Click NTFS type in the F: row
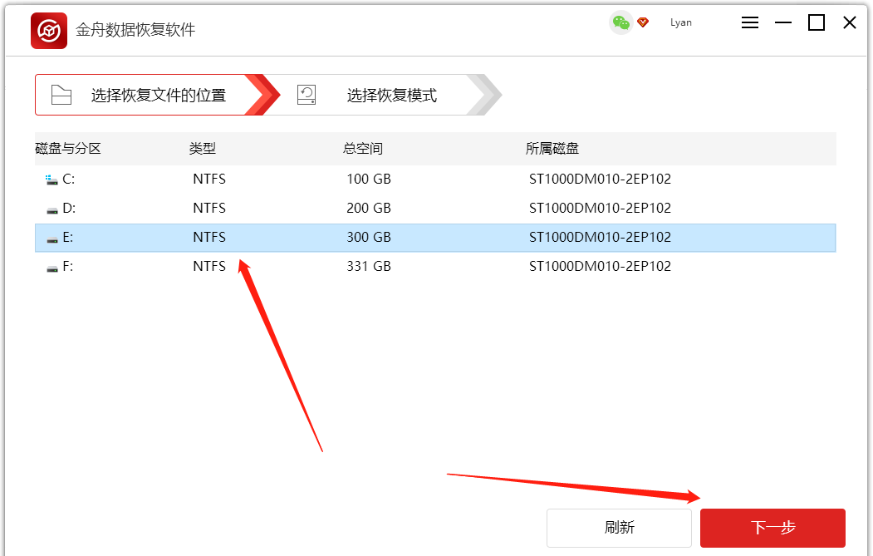This screenshot has height=556, width=873. pyautogui.click(x=209, y=266)
